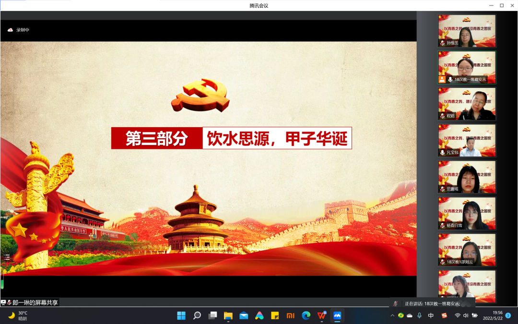518x324 pixels.
Task: Click 程娟's muted microphone icon
Action: click(442, 116)
